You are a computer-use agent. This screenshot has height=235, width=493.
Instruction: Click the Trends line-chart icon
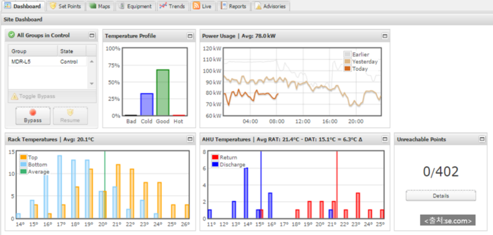(x=163, y=6)
